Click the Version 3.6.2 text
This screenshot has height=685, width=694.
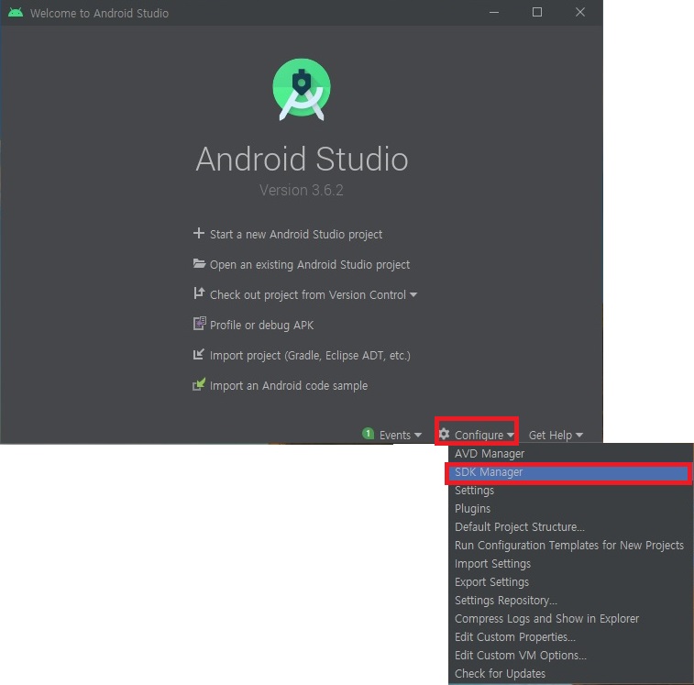pyautogui.click(x=302, y=190)
